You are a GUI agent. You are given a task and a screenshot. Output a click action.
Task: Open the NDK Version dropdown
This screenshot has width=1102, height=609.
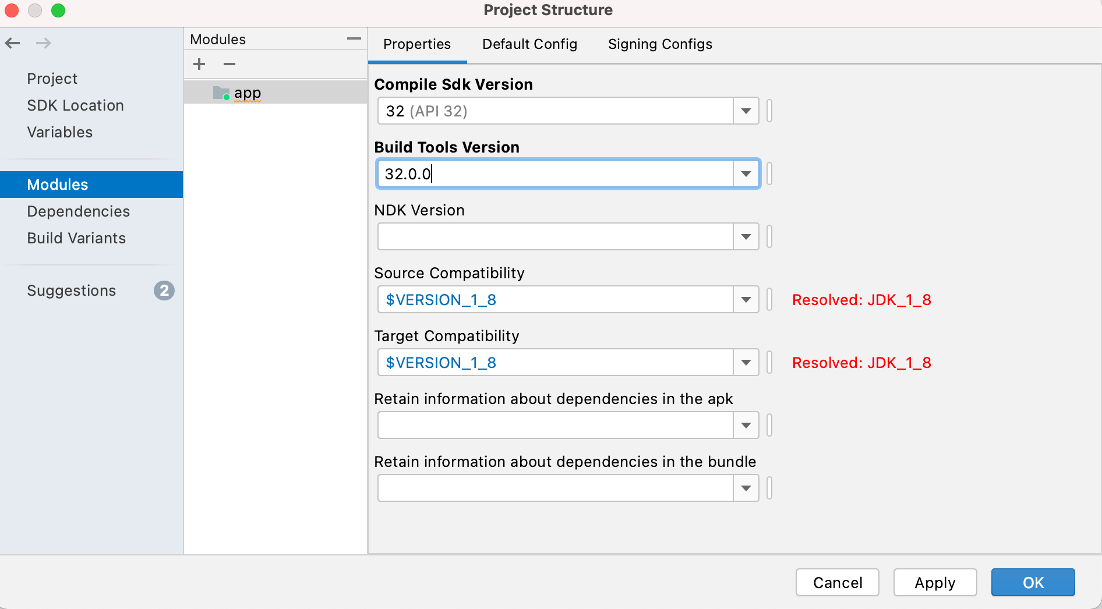[745, 236]
